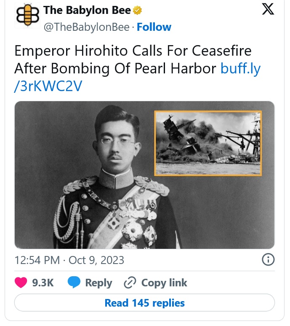This screenshot has width=290, height=326.
Task: Click the chain link copy icon
Action: [129, 283]
